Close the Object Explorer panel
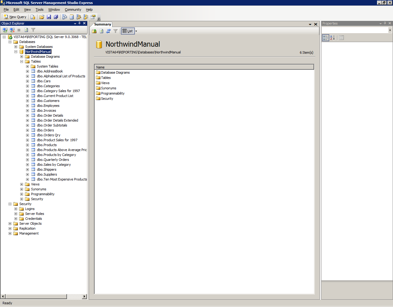The image size is (393, 307). [x=84, y=23]
